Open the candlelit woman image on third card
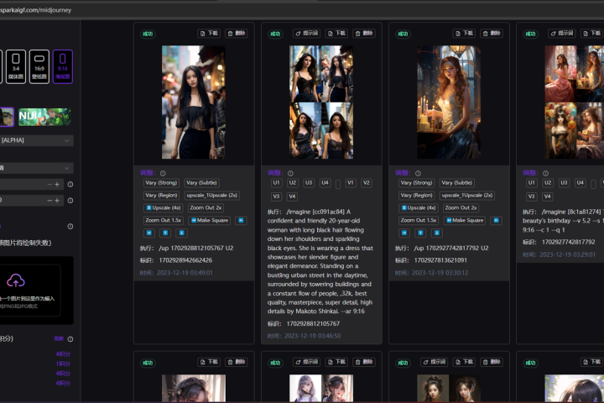This screenshot has height=403, width=604. 449,102
